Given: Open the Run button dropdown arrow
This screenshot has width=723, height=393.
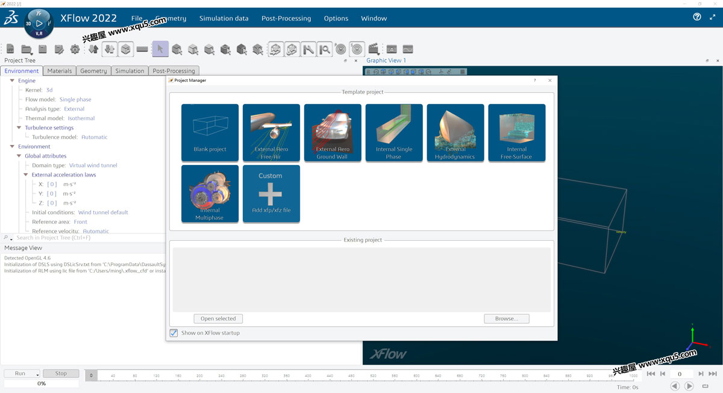Looking at the screenshot, I should (37, 374).
